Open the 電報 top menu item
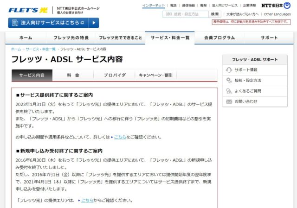297x208 pixels. coord(203,6)
